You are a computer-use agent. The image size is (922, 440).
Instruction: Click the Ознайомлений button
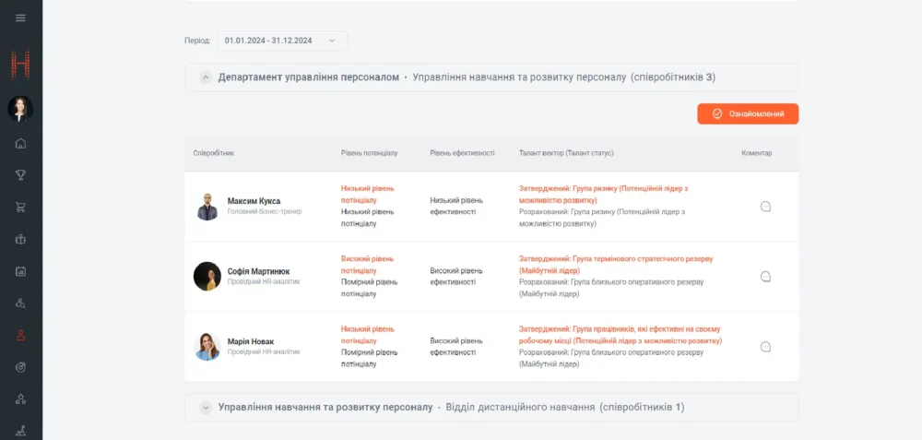(x=748, y=113)
